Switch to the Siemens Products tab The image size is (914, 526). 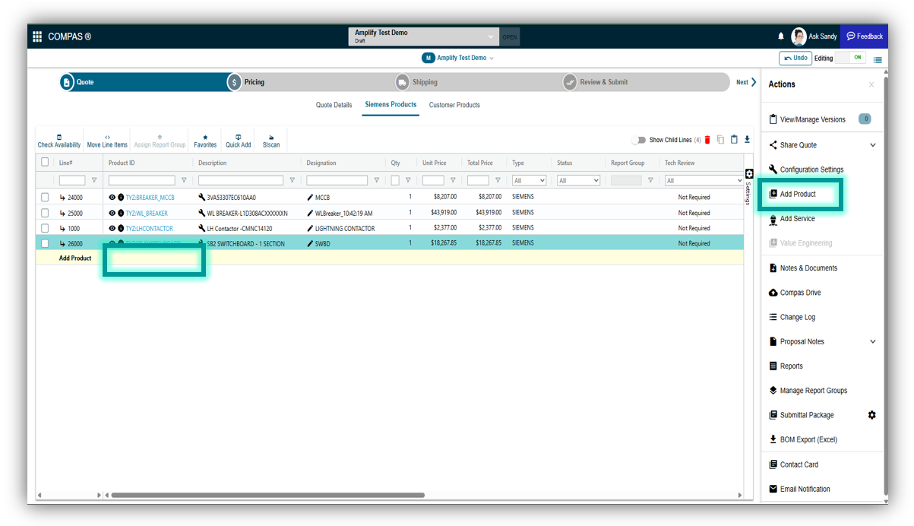[x=391, y=105]
